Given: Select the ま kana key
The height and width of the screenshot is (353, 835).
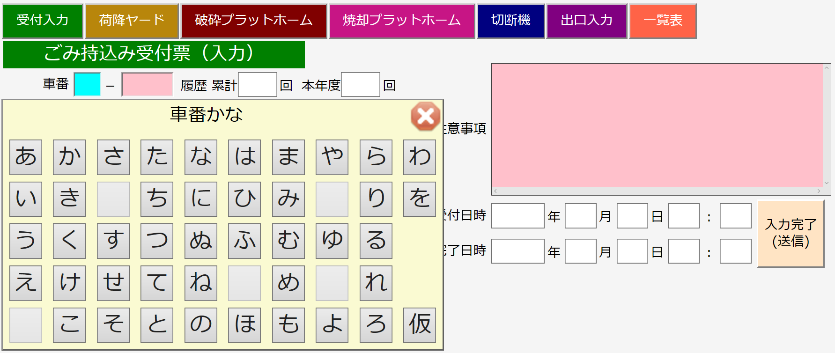Looking at the screenshot, I should (288, 157).
